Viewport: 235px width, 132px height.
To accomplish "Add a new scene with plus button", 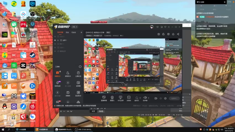I will 81,32.
